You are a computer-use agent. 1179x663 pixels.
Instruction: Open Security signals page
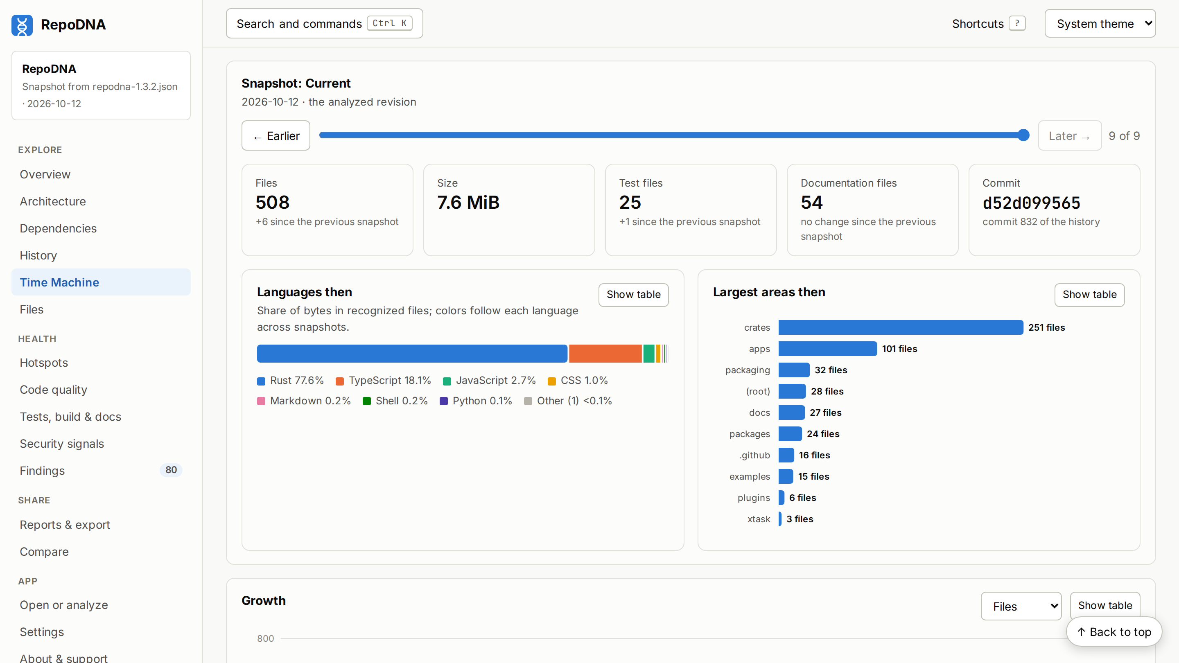point(101,444)
